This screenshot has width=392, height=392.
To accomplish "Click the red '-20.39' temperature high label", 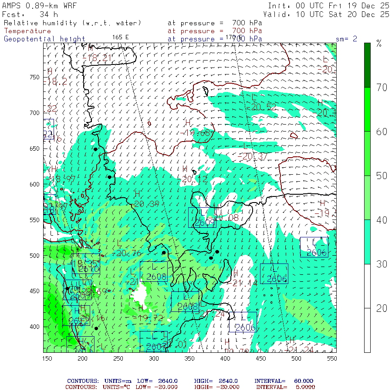I will [x=145, y=204].
